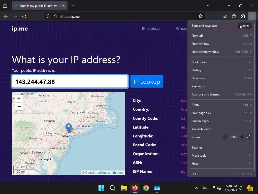This screenshot has width=258, height=194.
Task: Open the list all tabs dropdown arrow
Action: point(208,6)
